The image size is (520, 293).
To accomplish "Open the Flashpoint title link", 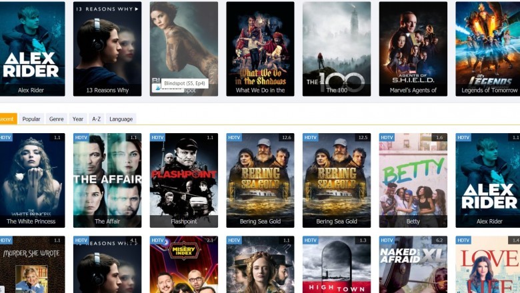I will point(183,222).
